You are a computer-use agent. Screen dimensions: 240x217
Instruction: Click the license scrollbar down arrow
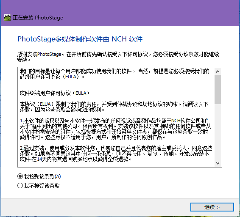(218, 163)
